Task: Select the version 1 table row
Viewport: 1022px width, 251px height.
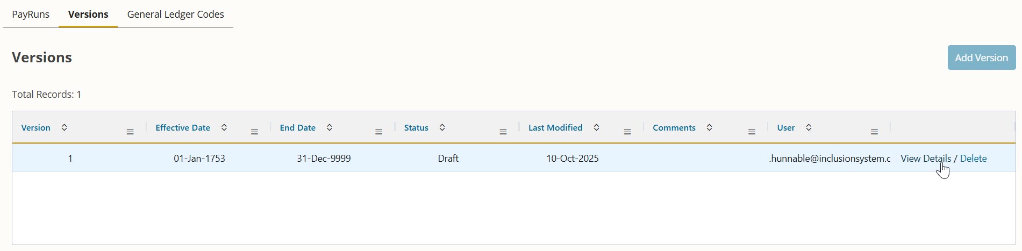Action: pos(513,159)
